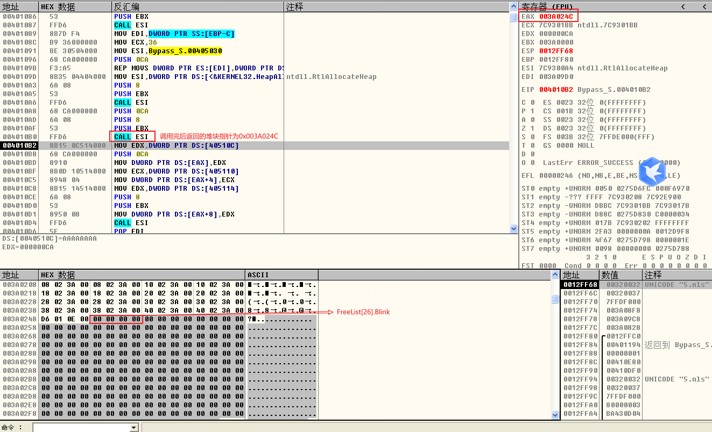Click the stack pane 数值 header
The image size is (712, 432).
621,275
